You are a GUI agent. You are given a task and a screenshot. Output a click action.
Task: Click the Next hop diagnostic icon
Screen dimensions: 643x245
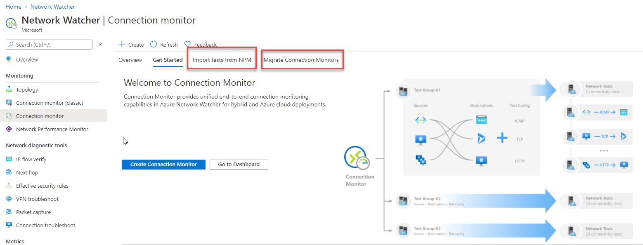point(9,172)
